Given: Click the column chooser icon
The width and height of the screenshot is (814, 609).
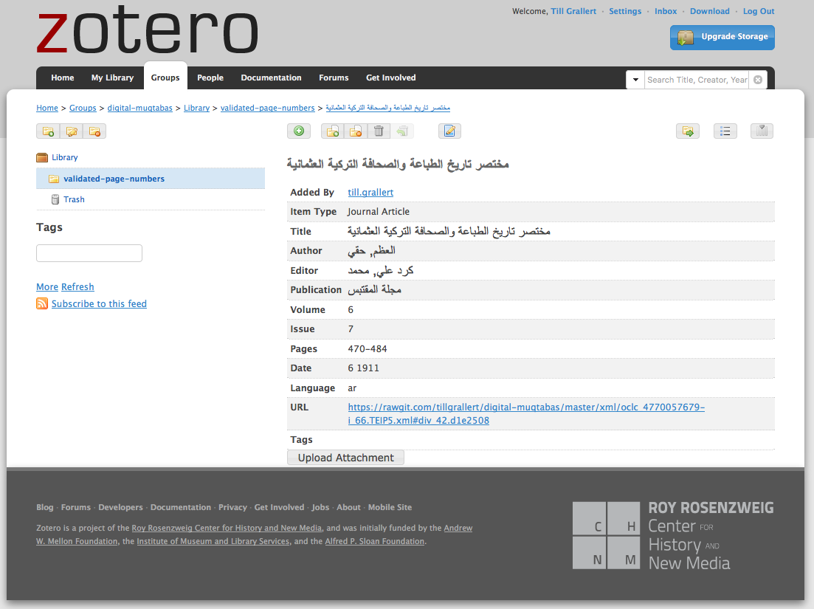Looking at the screenshot, I should [762, 131].
